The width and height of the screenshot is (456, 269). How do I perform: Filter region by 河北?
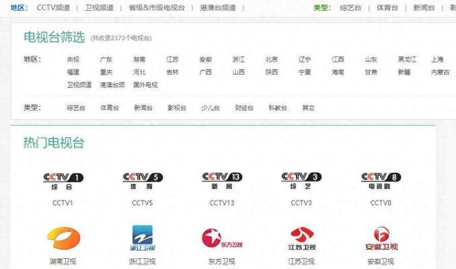pos(139,72)
